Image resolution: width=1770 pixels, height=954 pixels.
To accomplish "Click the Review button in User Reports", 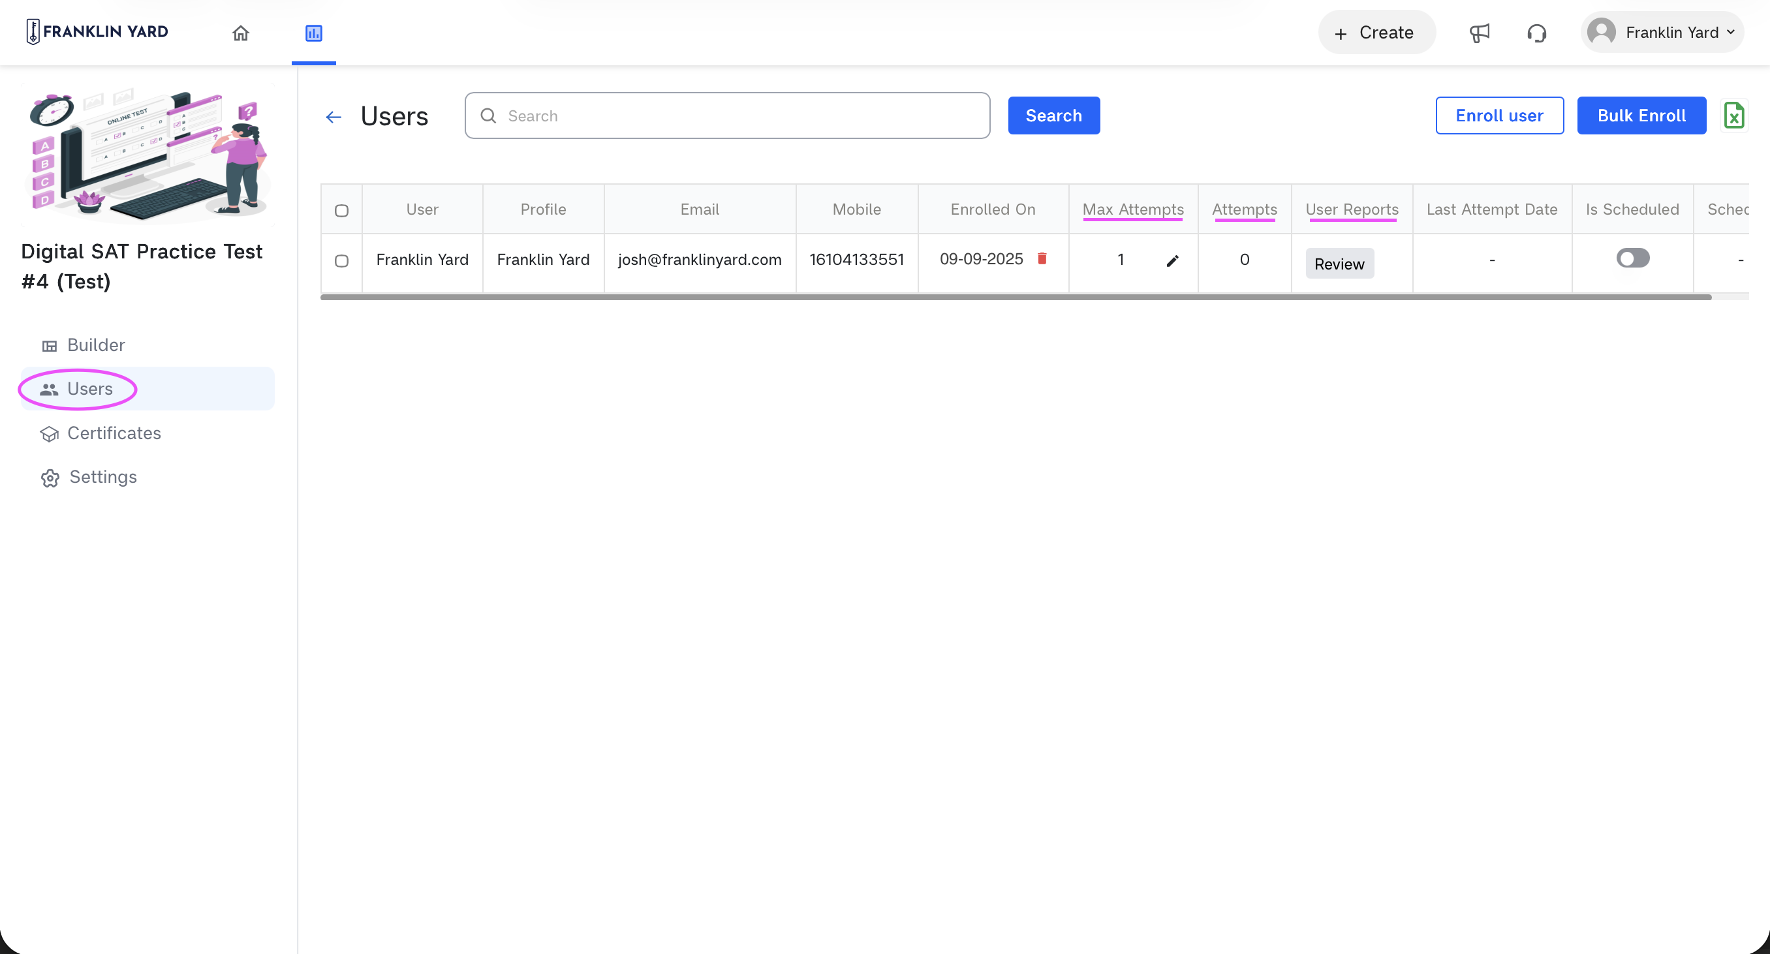I will [1339, 264].
